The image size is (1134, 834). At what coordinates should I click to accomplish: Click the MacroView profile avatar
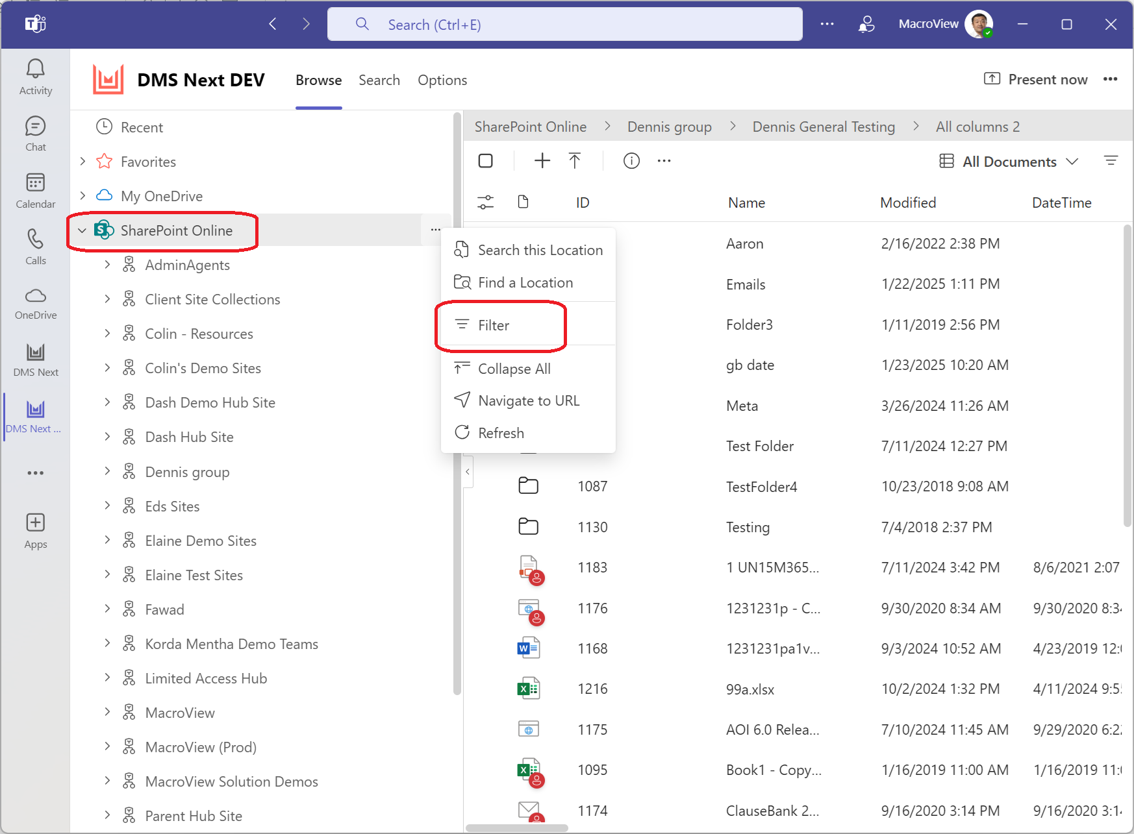click(x=979, y=24)
